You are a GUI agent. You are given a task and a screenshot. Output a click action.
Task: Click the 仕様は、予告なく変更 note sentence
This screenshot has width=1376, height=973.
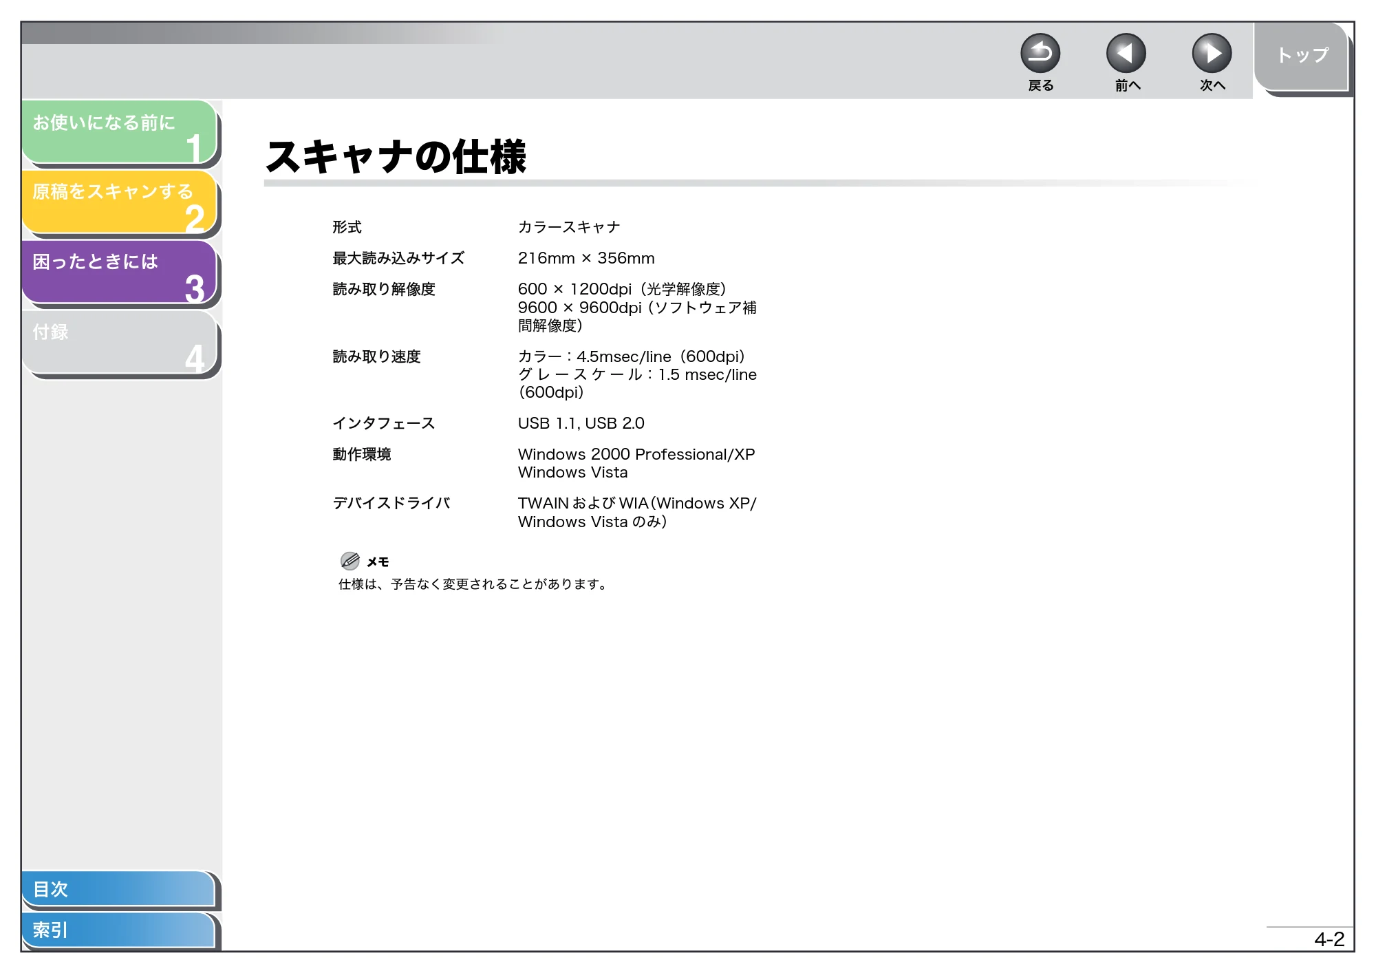472,584
